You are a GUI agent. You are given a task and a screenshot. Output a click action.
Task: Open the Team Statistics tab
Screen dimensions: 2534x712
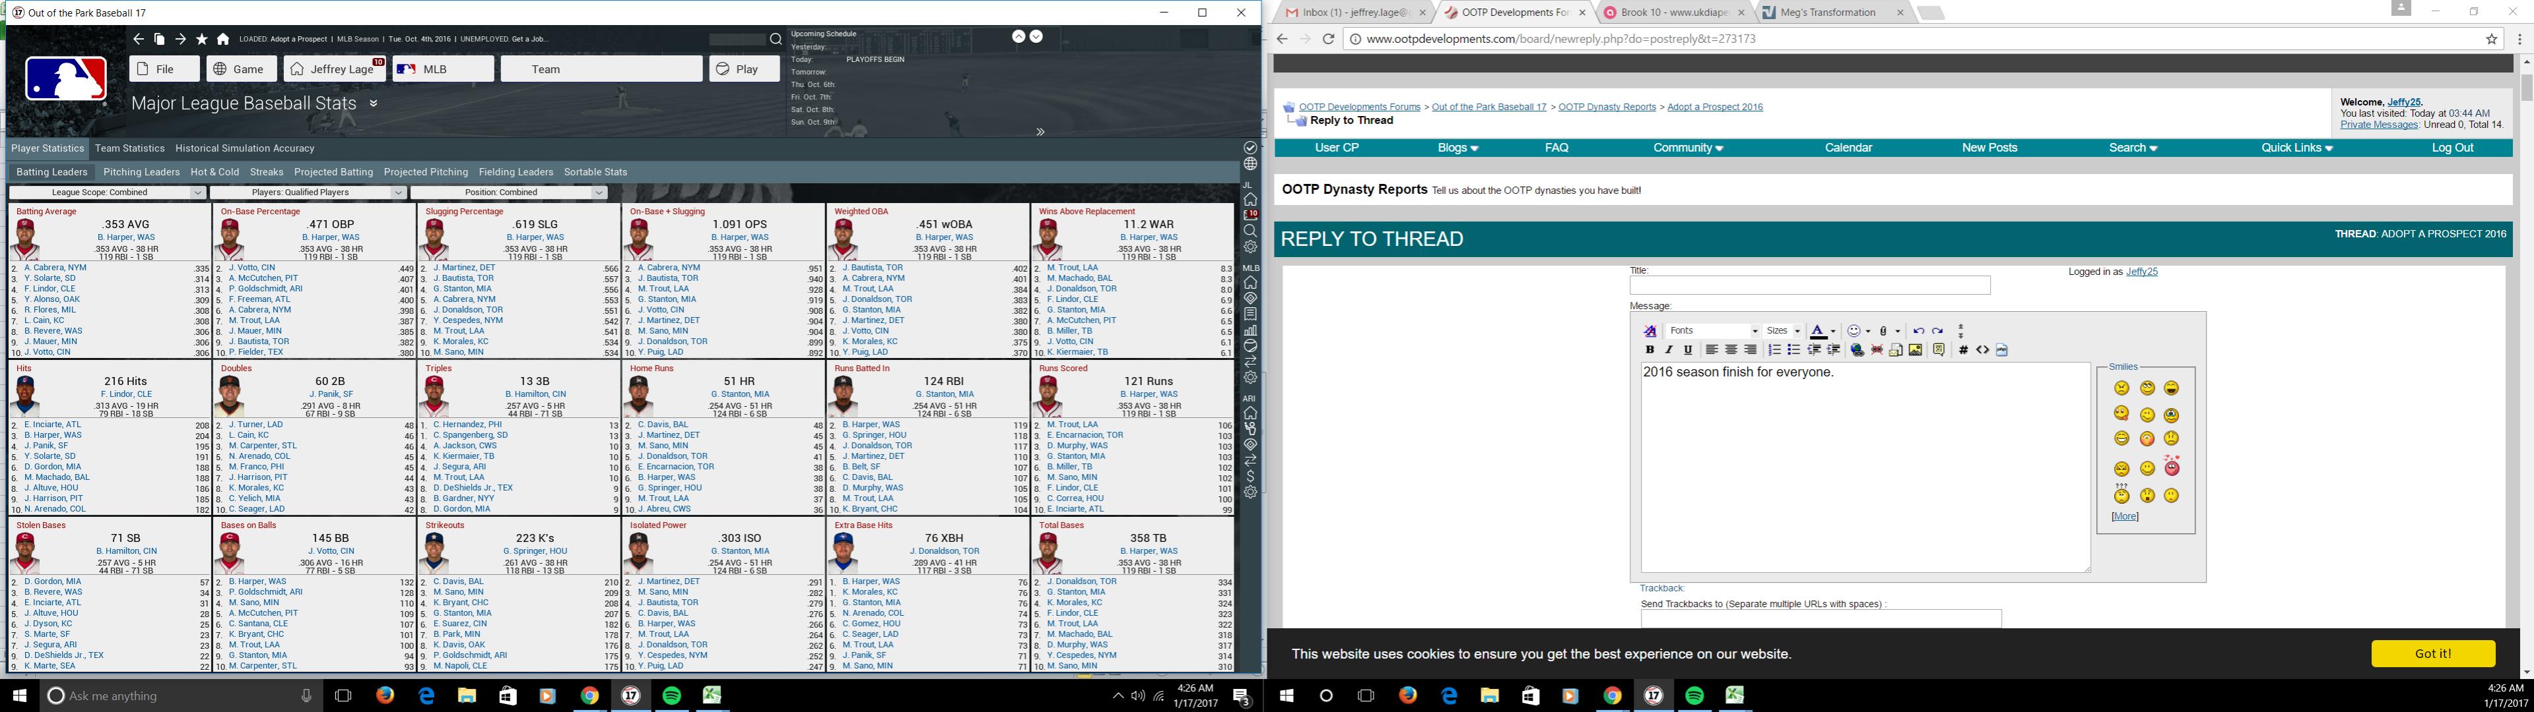pyautogui.click(x=130, y=148)
